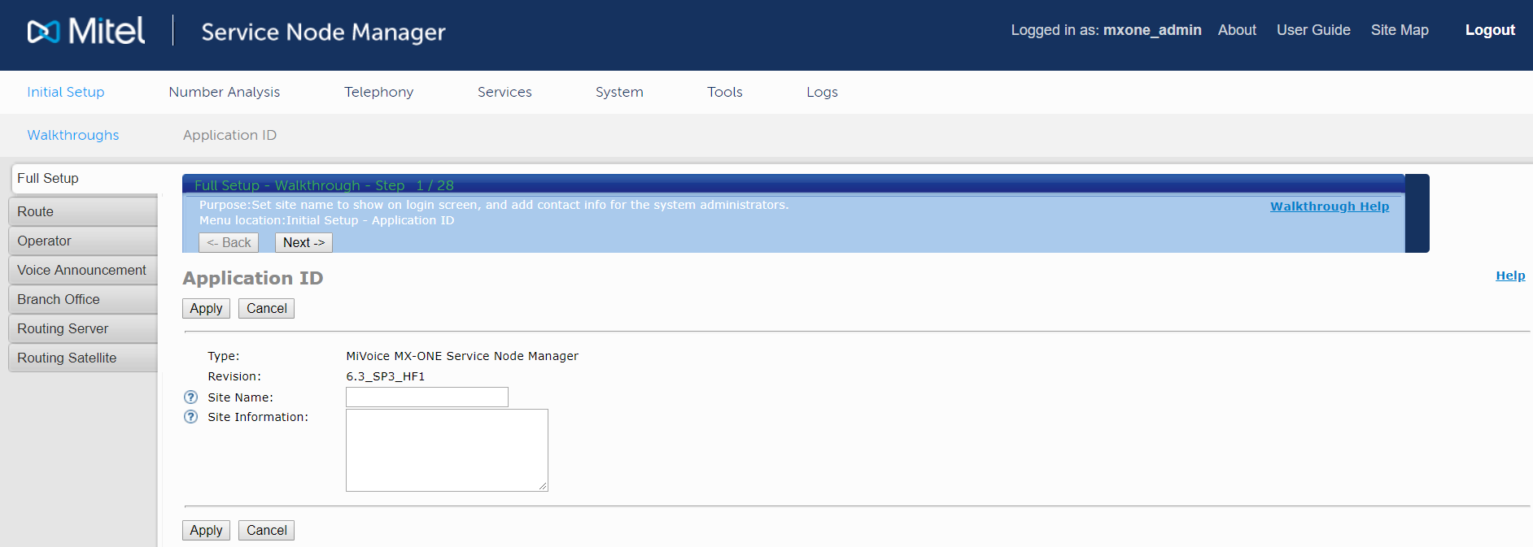This screenshot has width=1533, height=547.
Task: Open the Services menu
Action: [504, 92]
